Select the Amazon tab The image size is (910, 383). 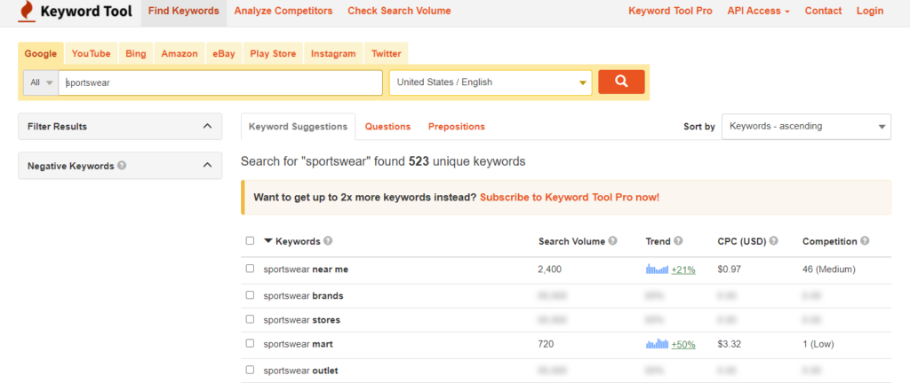point(180,54)
